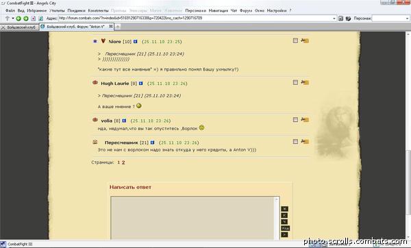
Task: Open dropdown next to up arrow
Action: click(x=12, y=18)
